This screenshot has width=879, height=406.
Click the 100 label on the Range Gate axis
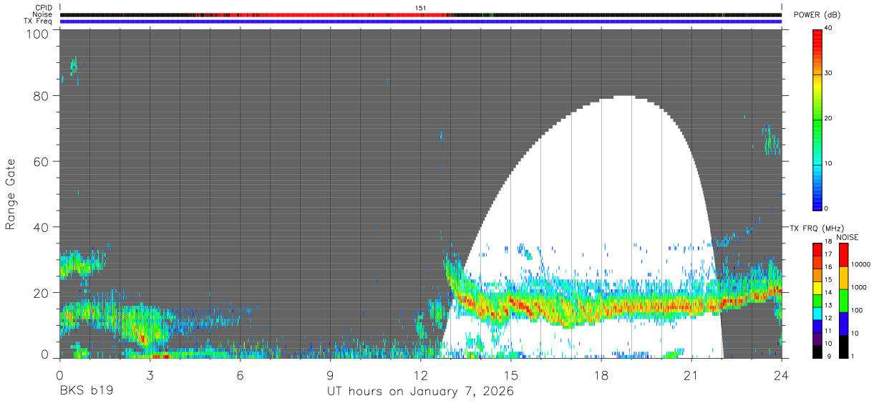coord(38,34)
